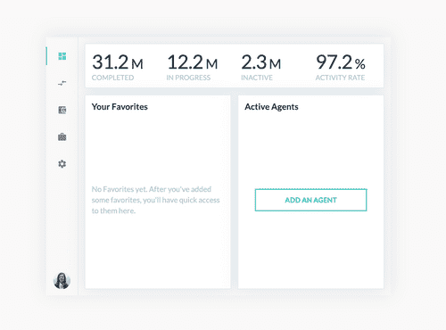This screenshot has width=446, height=330.
Task: Click the COMPLETED label
Action: click(112, 78)
